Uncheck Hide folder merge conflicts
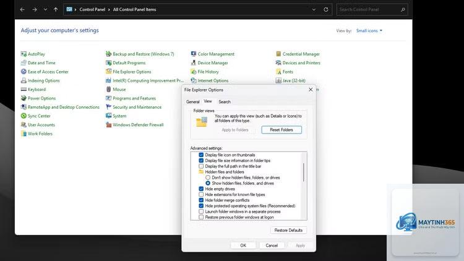Viewport: 464px width, 261px height. pyautogui.click(x=201, y=200)
